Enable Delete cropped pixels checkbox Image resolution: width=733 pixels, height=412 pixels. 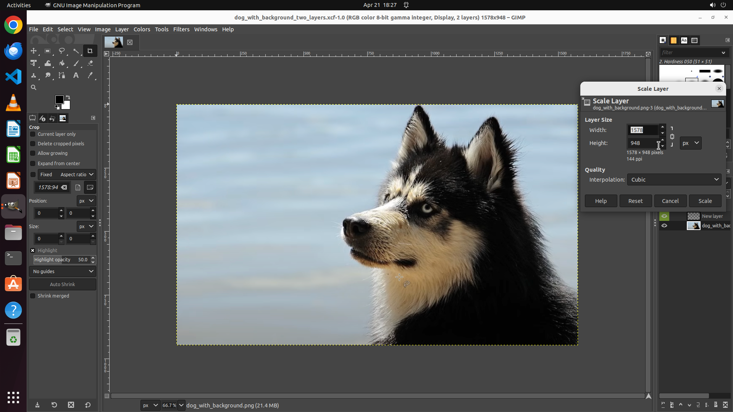[33, 144]
